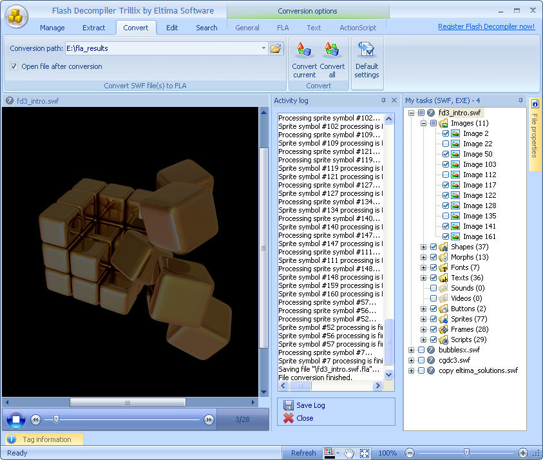543x460 pixels.
Task: Click the Shapes folder icon
Action: (443, 247)
